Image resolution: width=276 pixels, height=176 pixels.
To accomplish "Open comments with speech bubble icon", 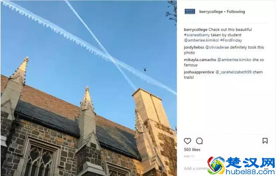I will pyautogui.click(x=199, y=141).
